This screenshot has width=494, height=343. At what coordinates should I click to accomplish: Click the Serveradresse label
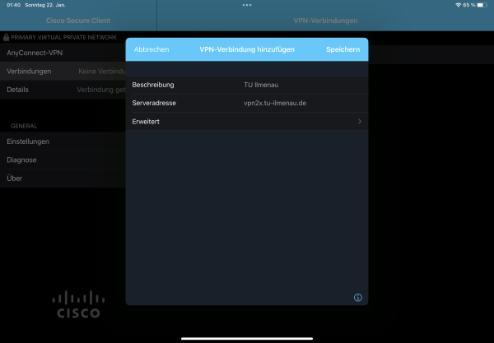pyautogui.click(x=154, y=103)
